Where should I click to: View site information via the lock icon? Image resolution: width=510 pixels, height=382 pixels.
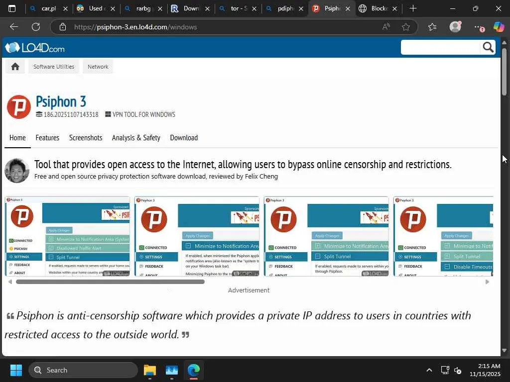(63, 27)
